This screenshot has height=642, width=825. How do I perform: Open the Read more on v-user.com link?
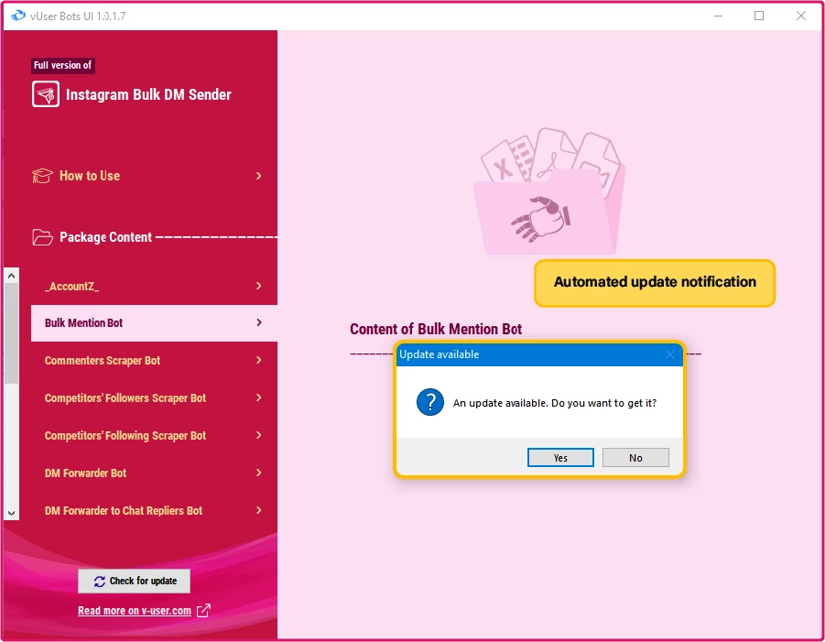tap(135, 611)
